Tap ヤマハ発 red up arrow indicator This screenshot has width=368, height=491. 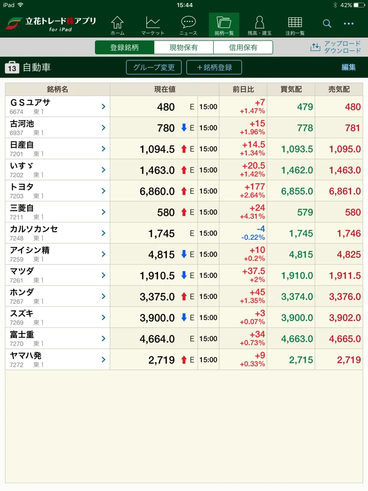tap(184, 360)
